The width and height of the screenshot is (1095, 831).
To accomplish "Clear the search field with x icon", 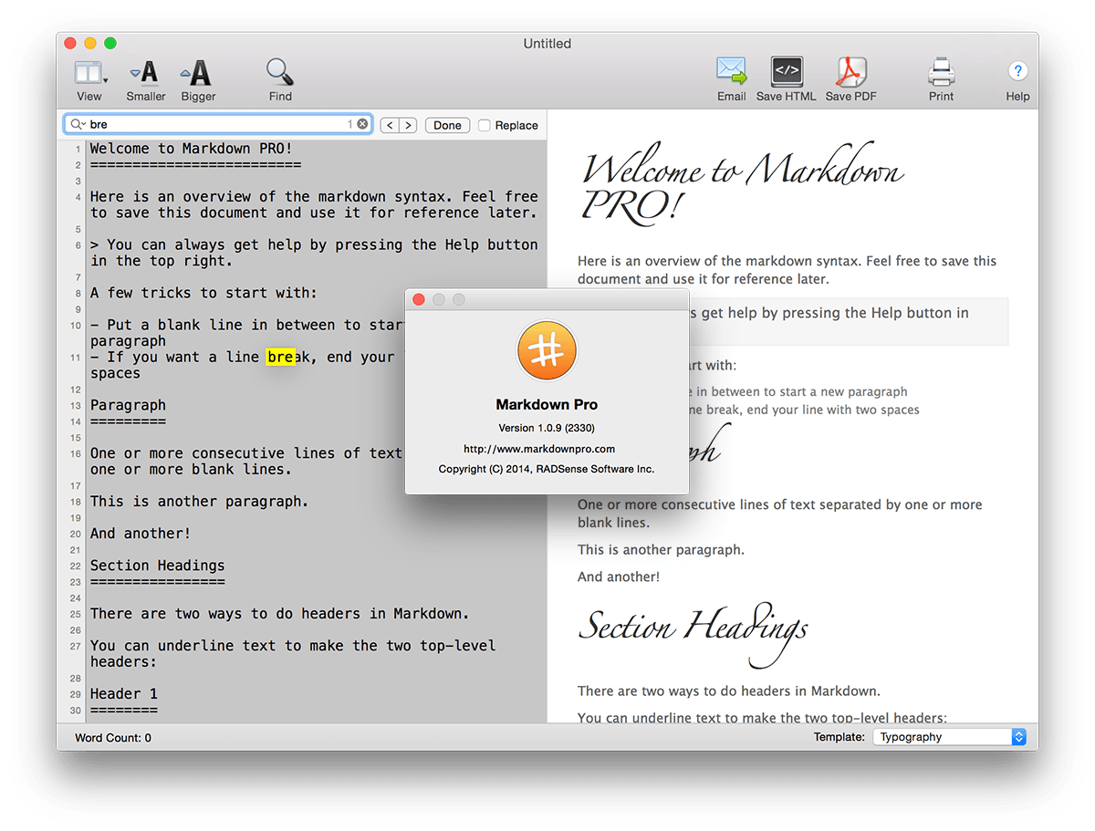I will [362, 124].
